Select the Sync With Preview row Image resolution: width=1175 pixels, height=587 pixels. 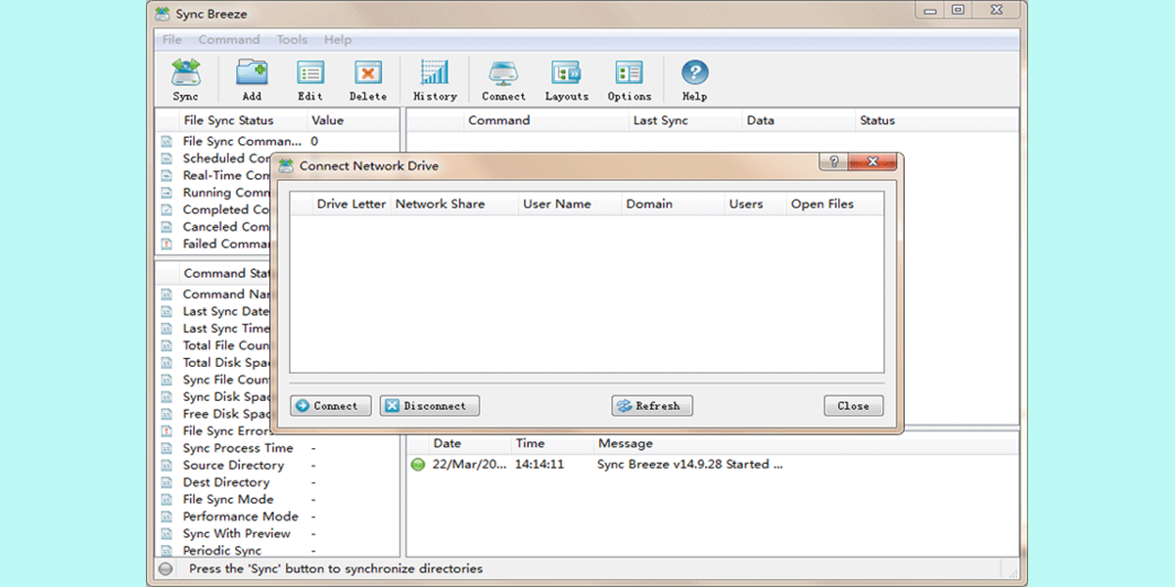tap(278, 534)
